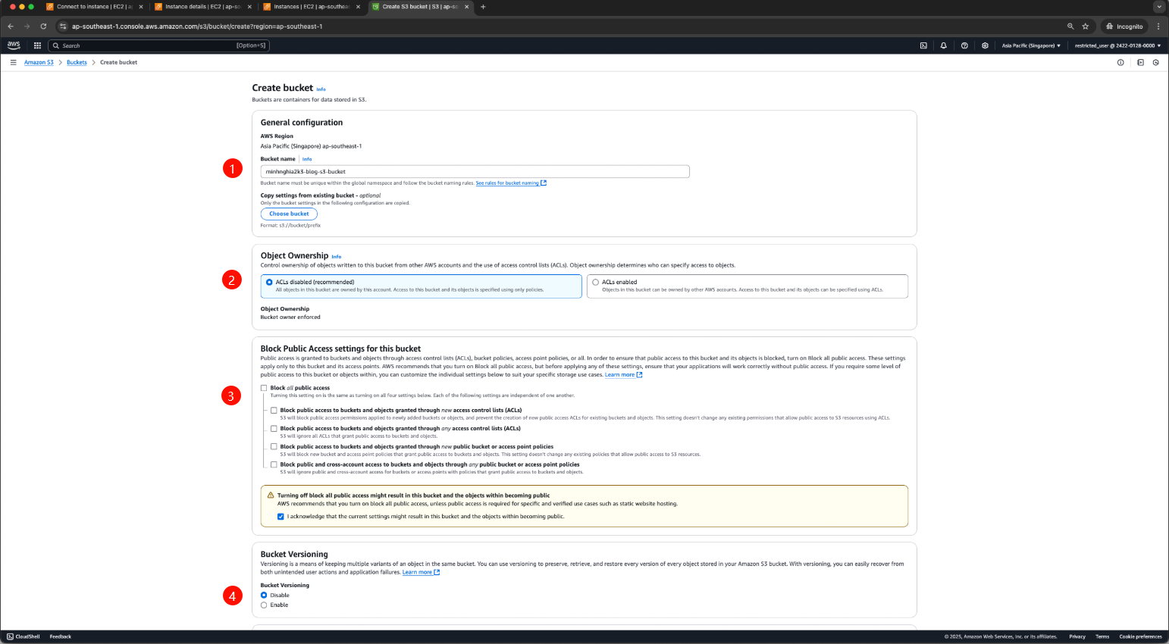Open Cookie preferences in footer
The image size is (1169, 644).
coord(1141,636)
